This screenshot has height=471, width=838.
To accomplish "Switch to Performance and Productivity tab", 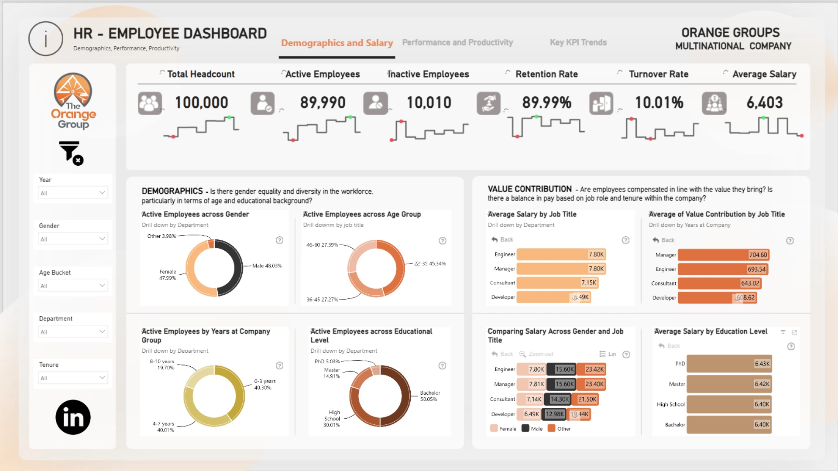I will [457, 42].
